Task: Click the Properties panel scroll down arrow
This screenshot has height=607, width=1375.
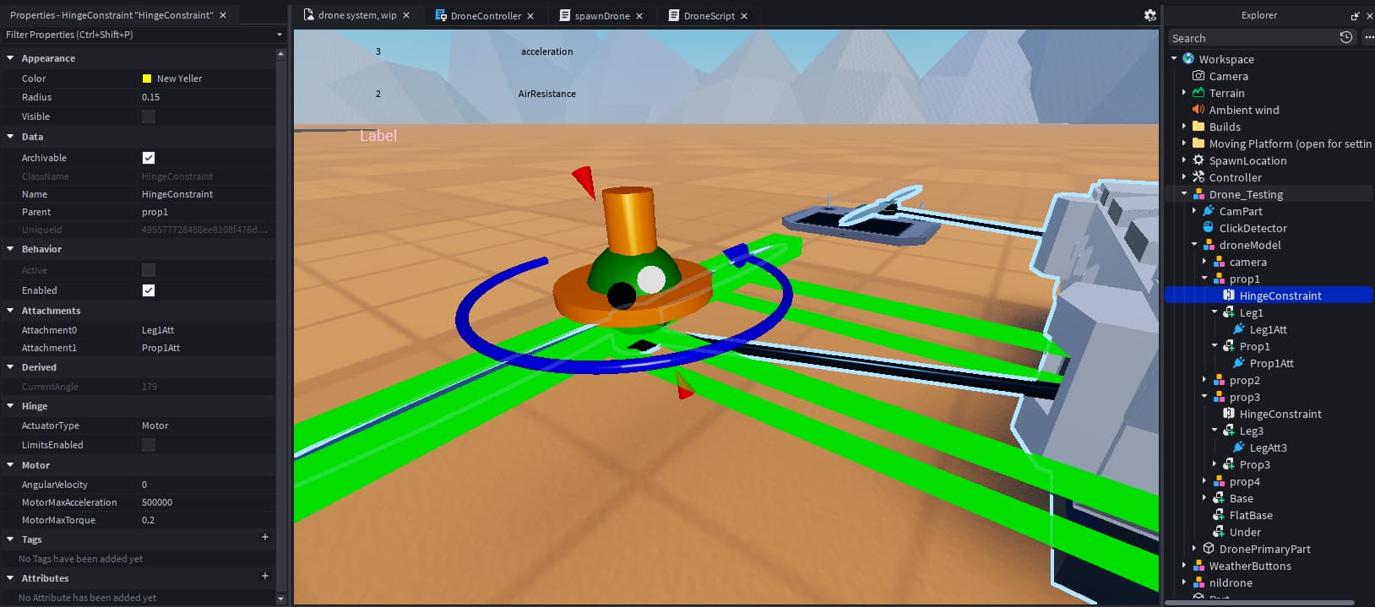Action: click(x=280, y=599)
